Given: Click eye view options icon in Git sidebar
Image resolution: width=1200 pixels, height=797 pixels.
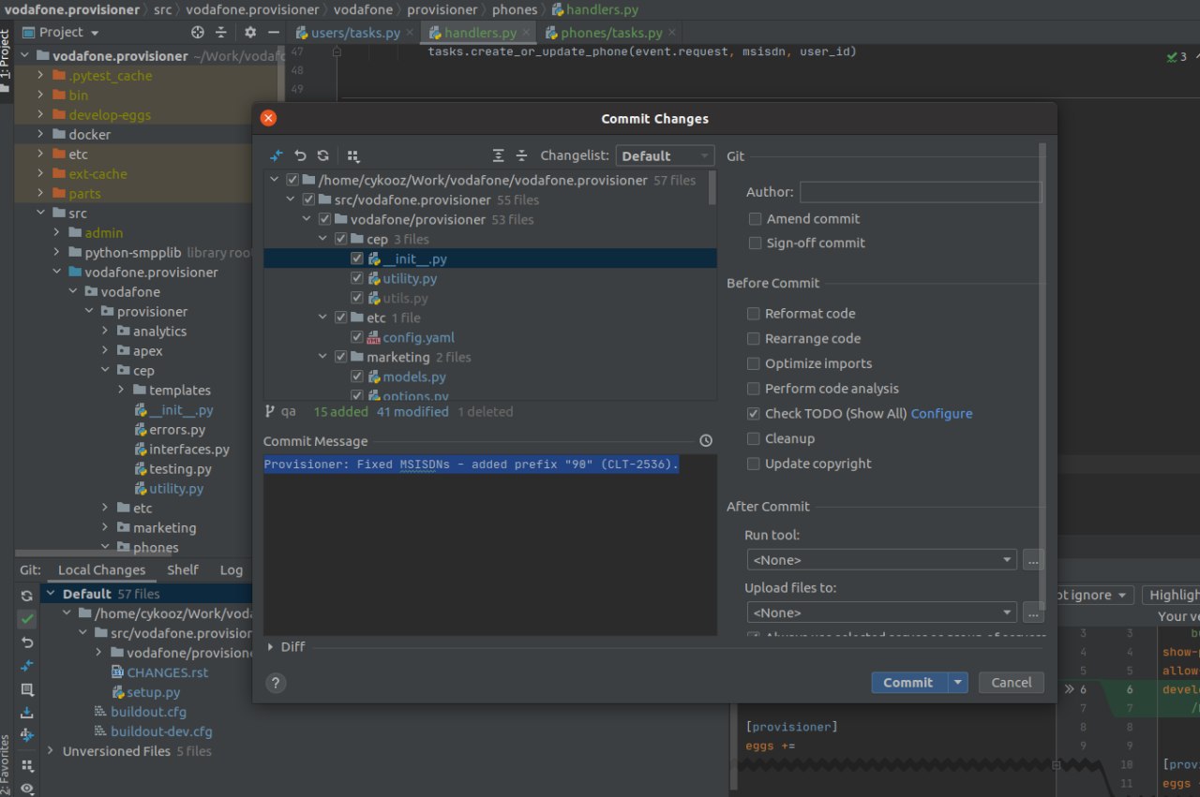Looking at the screenshot, I should [x=27, y=788].
